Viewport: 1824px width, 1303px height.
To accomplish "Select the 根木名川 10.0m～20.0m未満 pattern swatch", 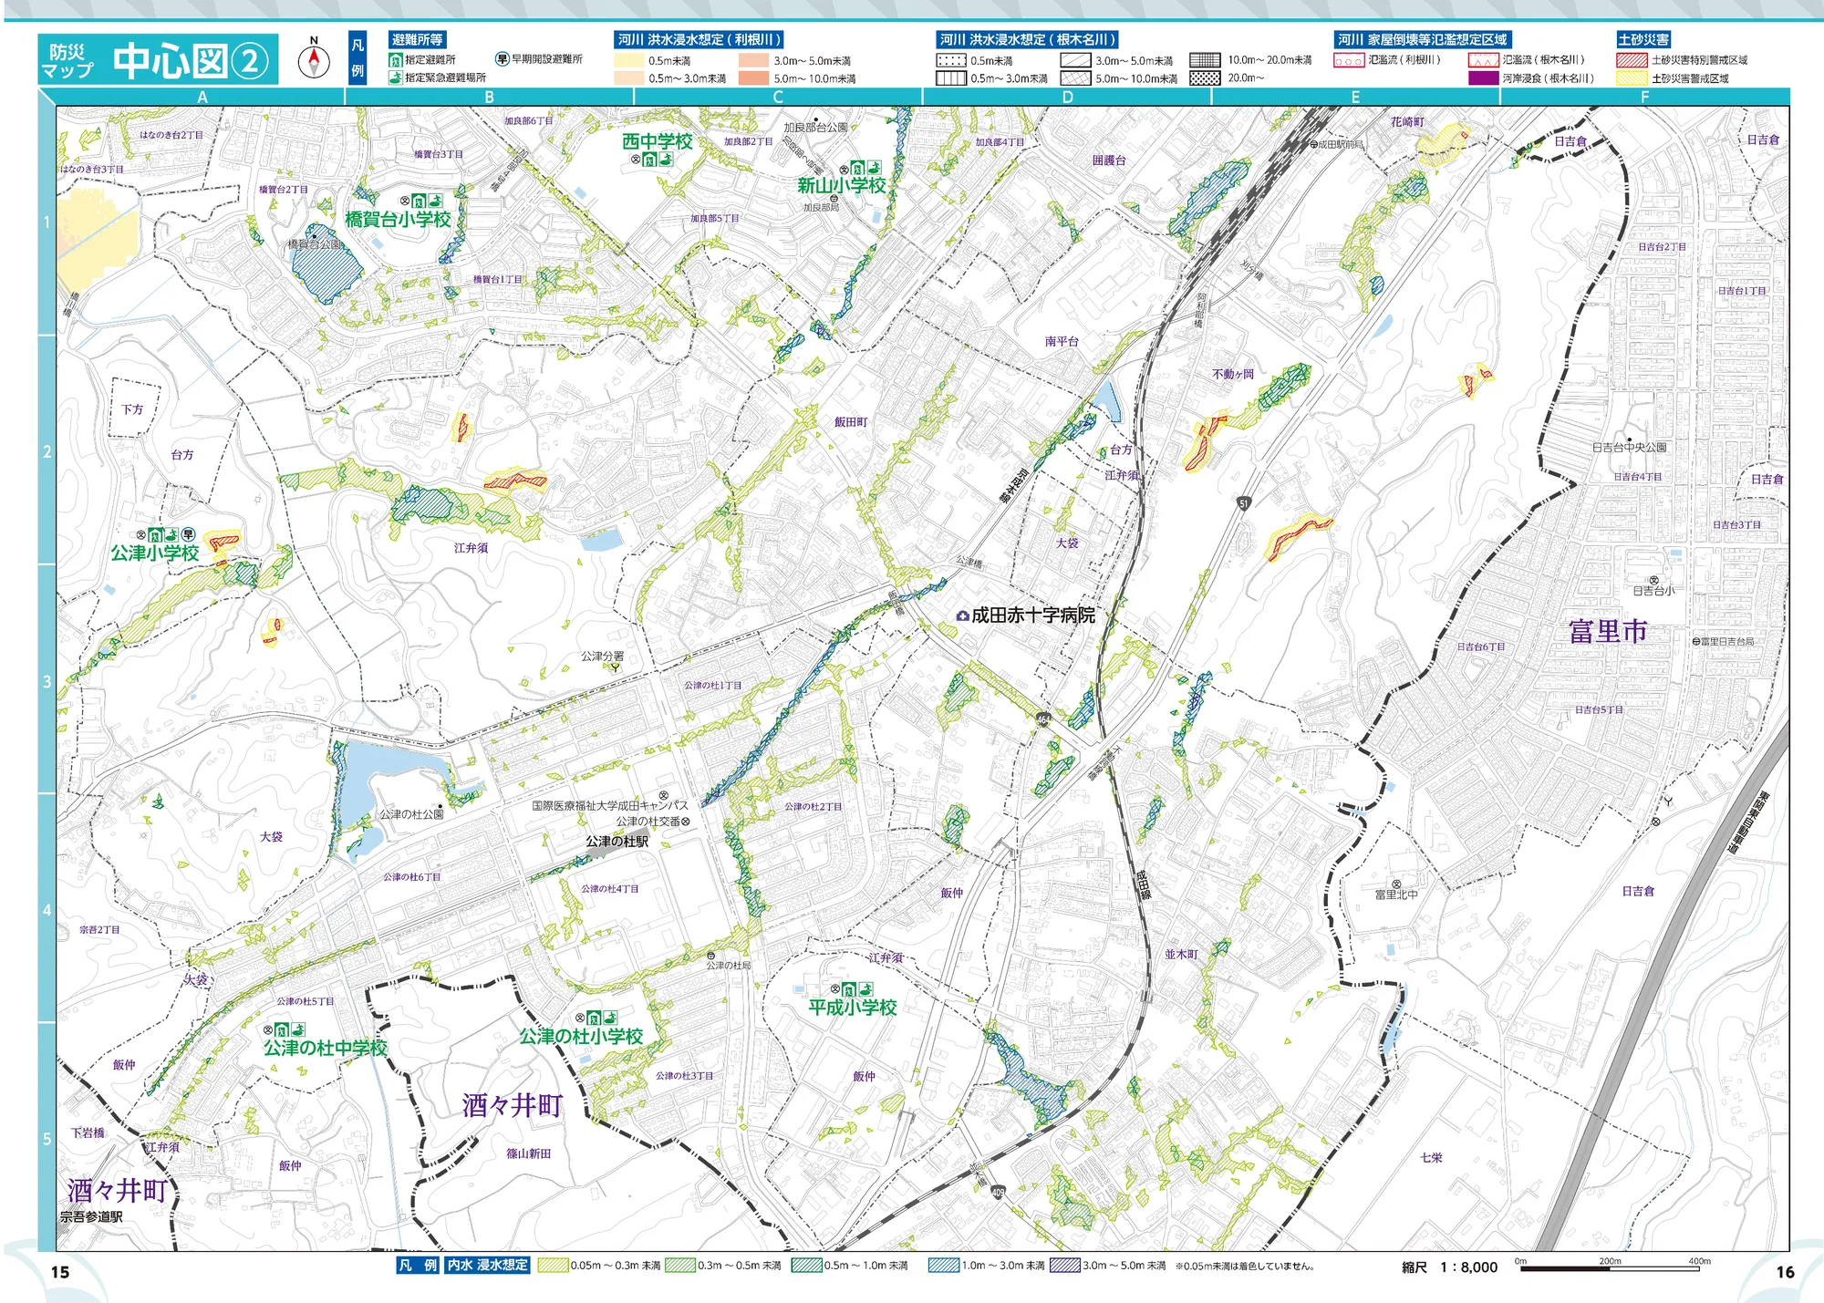I will click(x=1205, y=60).
